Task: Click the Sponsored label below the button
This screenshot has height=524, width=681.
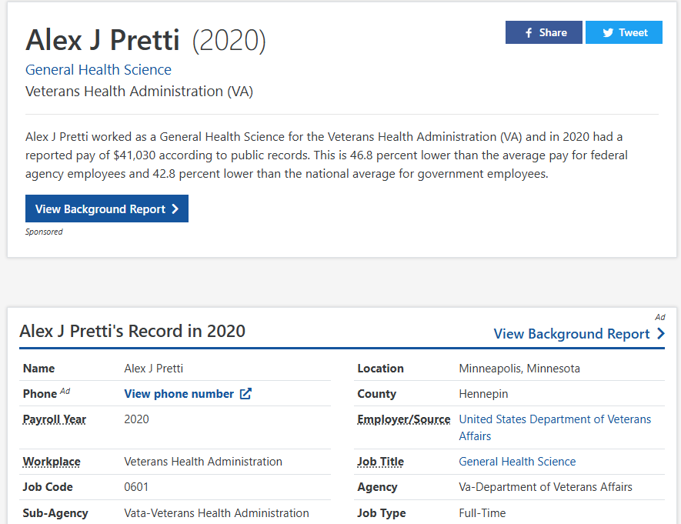Action: [44, 232]
